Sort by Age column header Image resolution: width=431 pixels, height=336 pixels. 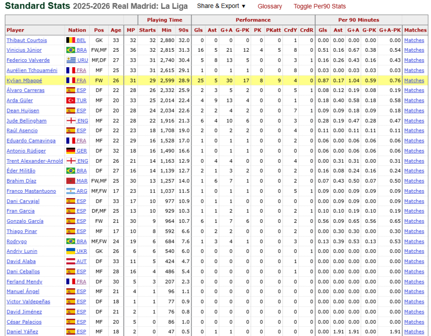pos(116,30)
